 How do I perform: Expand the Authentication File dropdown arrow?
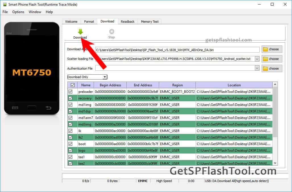point(257,68)
